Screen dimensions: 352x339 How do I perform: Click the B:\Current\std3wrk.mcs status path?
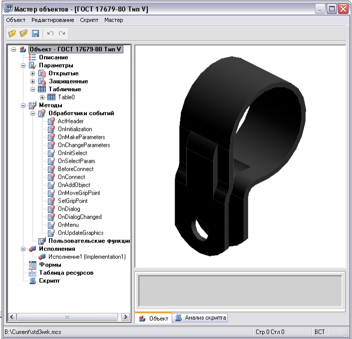click(33, 332)
